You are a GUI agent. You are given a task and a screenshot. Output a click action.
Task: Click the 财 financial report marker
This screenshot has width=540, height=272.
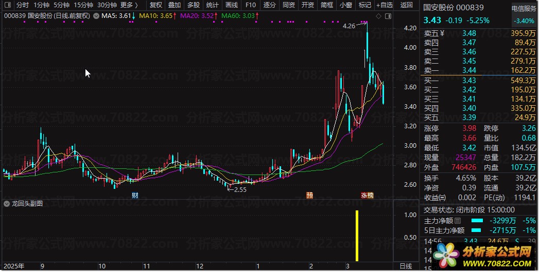coord(135,195)
